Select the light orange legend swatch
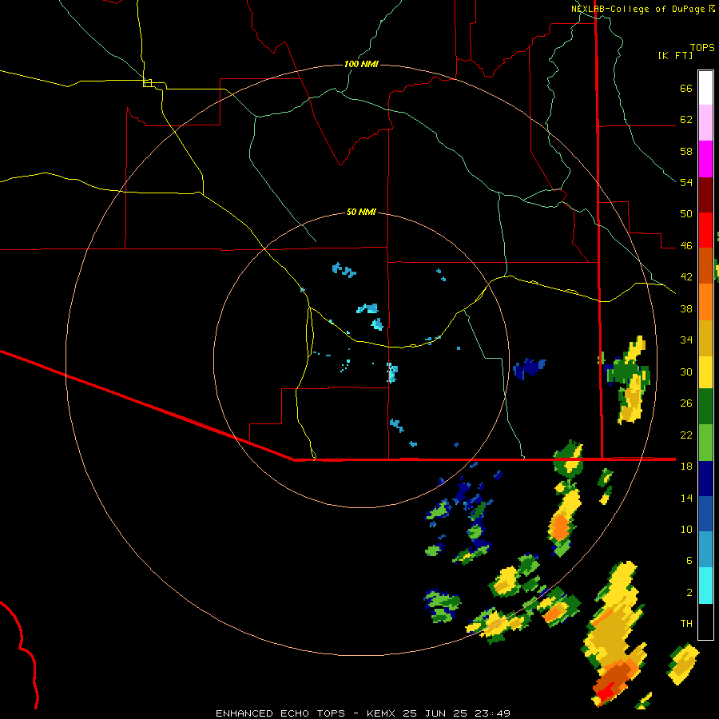Image resolution: width=719 pixels, height=719 pixels. 705,302
